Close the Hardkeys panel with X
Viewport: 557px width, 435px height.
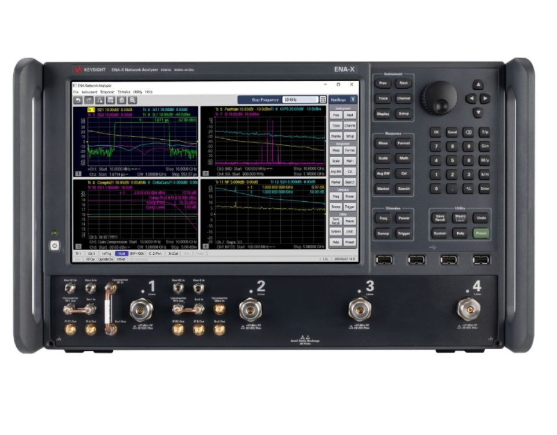353,100
